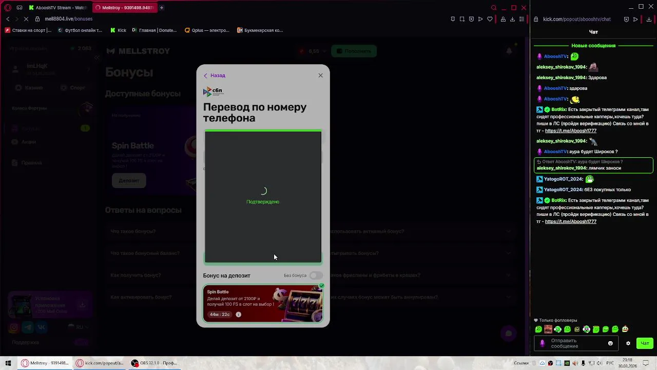Stop loading the page
Screen dimensions: 657x370
point(26,19)
